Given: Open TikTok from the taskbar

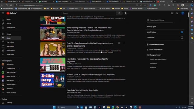Looking at the screenshot, I should point(126,107).
